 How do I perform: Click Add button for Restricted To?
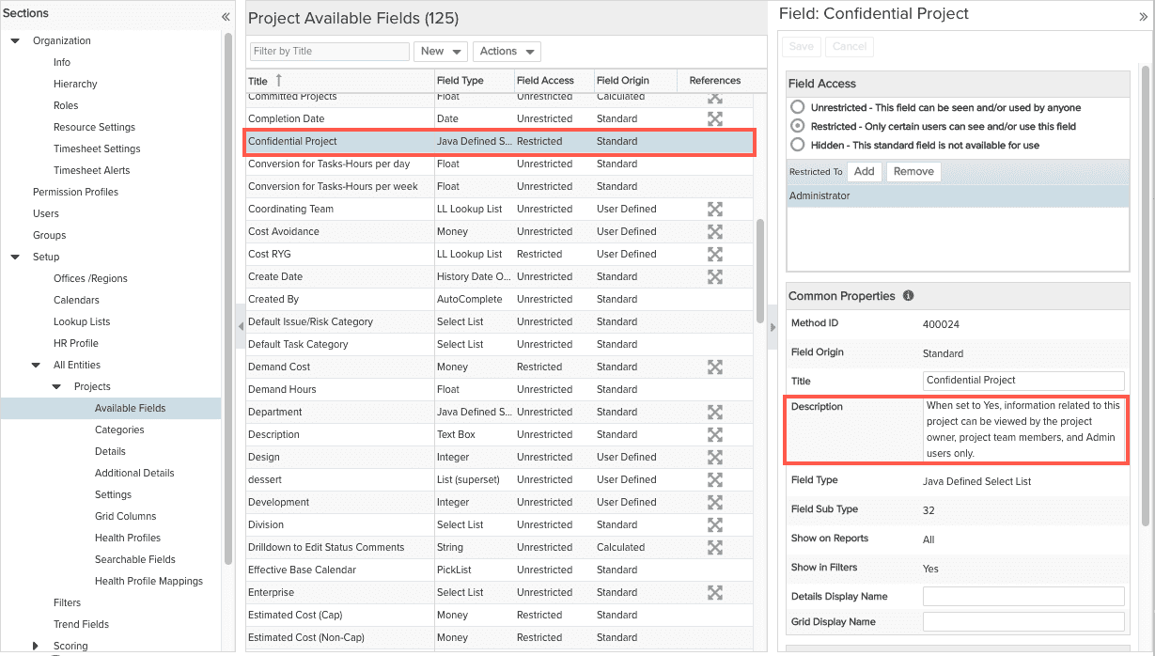tap(864, 172)
